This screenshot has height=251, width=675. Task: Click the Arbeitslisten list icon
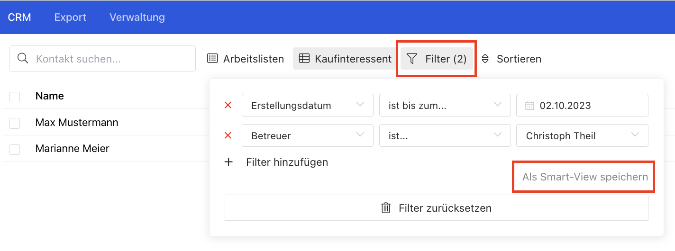click(213, 59)
